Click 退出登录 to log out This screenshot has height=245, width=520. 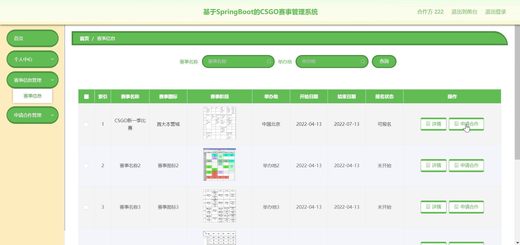coord(496,12)
